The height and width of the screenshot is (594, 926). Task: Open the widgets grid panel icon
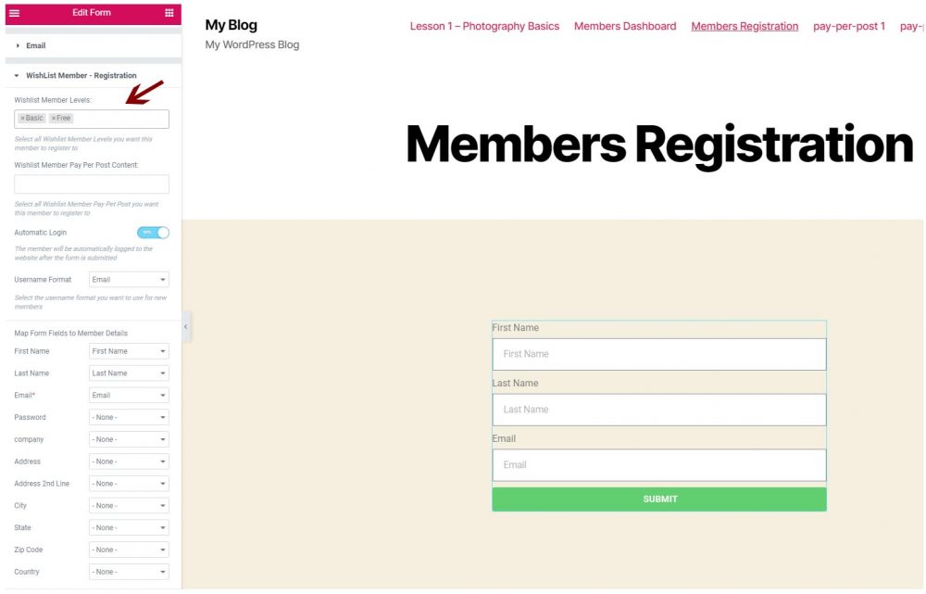169,13
